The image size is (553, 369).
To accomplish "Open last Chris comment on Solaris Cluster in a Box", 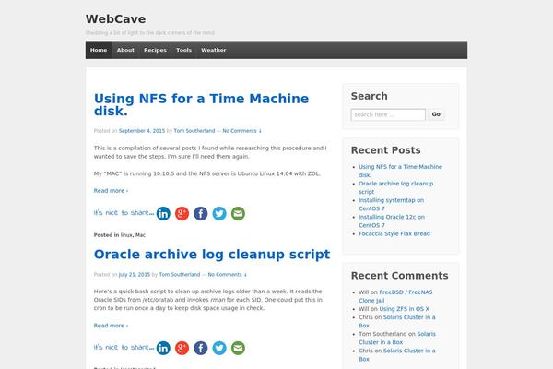I will 397,355.
